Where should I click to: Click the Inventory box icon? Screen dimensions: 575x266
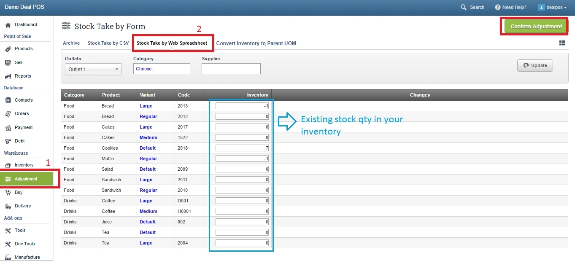8,165
